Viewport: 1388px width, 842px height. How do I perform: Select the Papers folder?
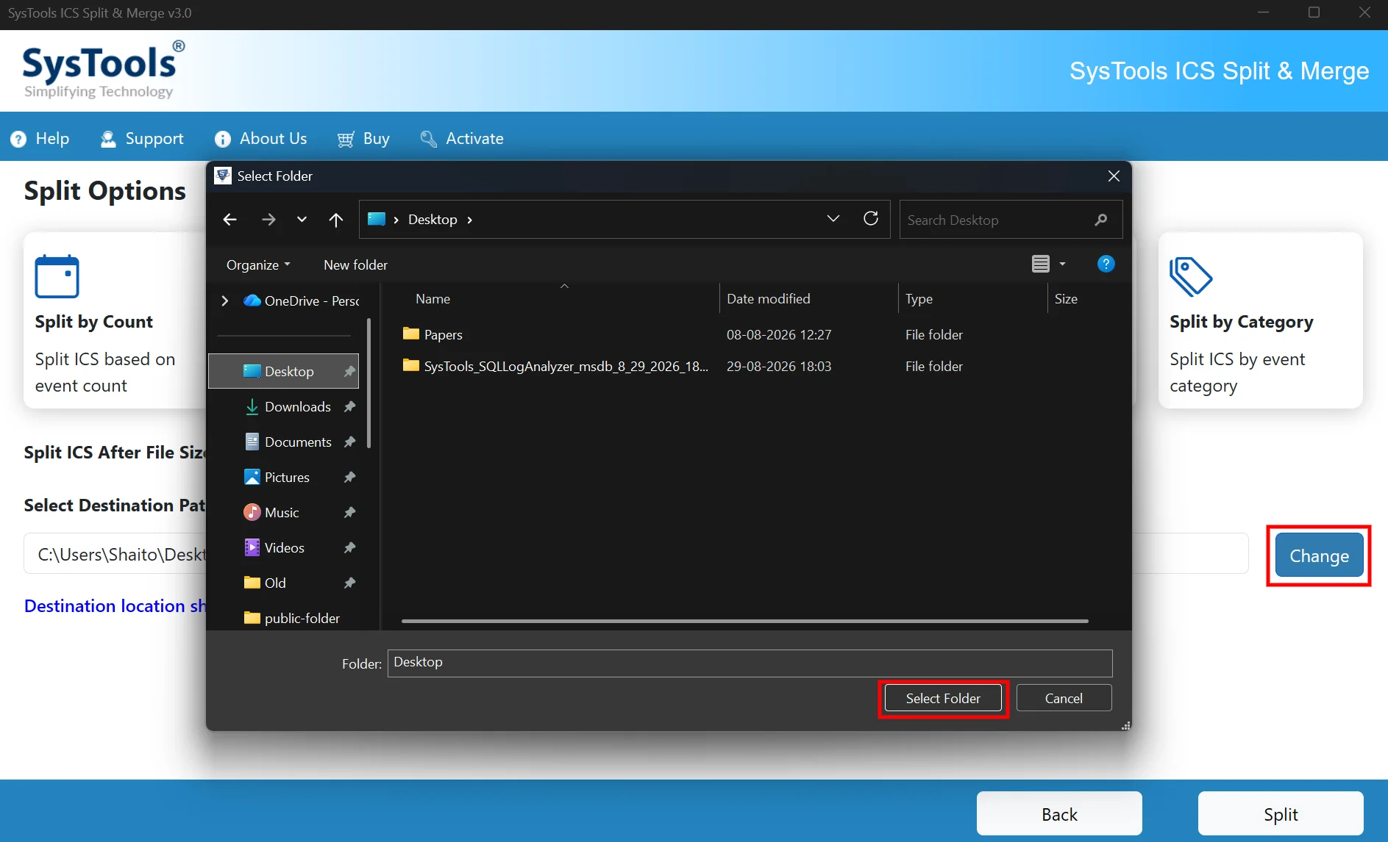point(433,334)
